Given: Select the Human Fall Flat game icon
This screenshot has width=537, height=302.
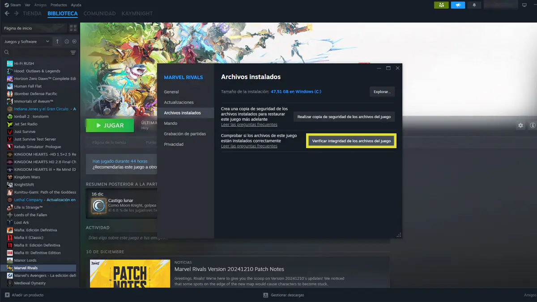Looking at the screenshot, I should coord(10,86).
